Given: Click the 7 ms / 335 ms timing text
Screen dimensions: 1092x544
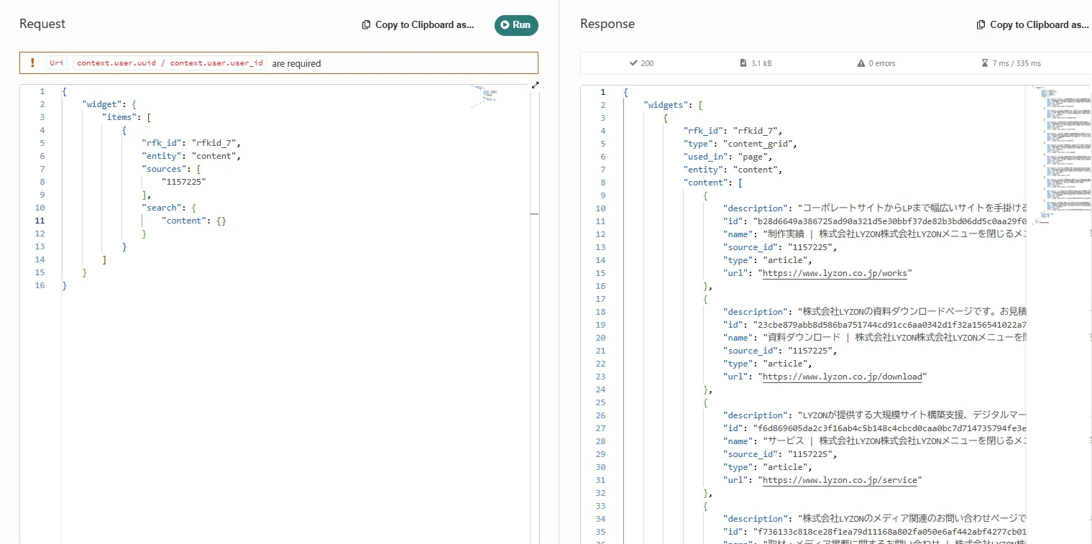Looking at the screenshot, I should [1017, 63].
